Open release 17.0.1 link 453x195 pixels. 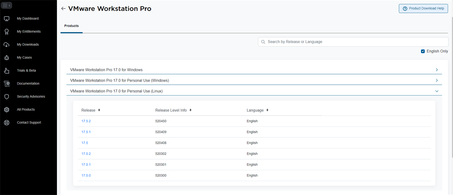[x=86, y=165]
